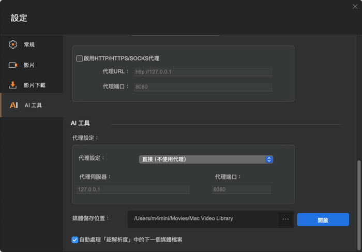Click the 媒體儲存位置 label
Viewport: 362px width, 252px height.
coord(90,218)
